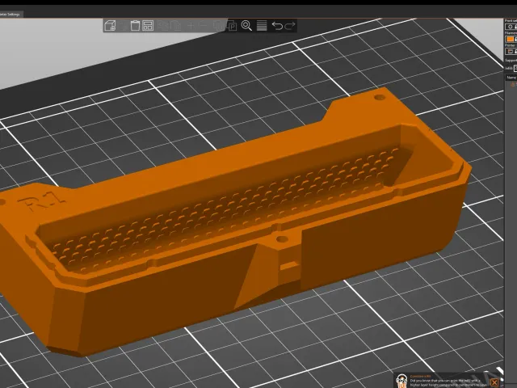Open the Infill density dropdown

pyautogui.click(x=515, y=68)
